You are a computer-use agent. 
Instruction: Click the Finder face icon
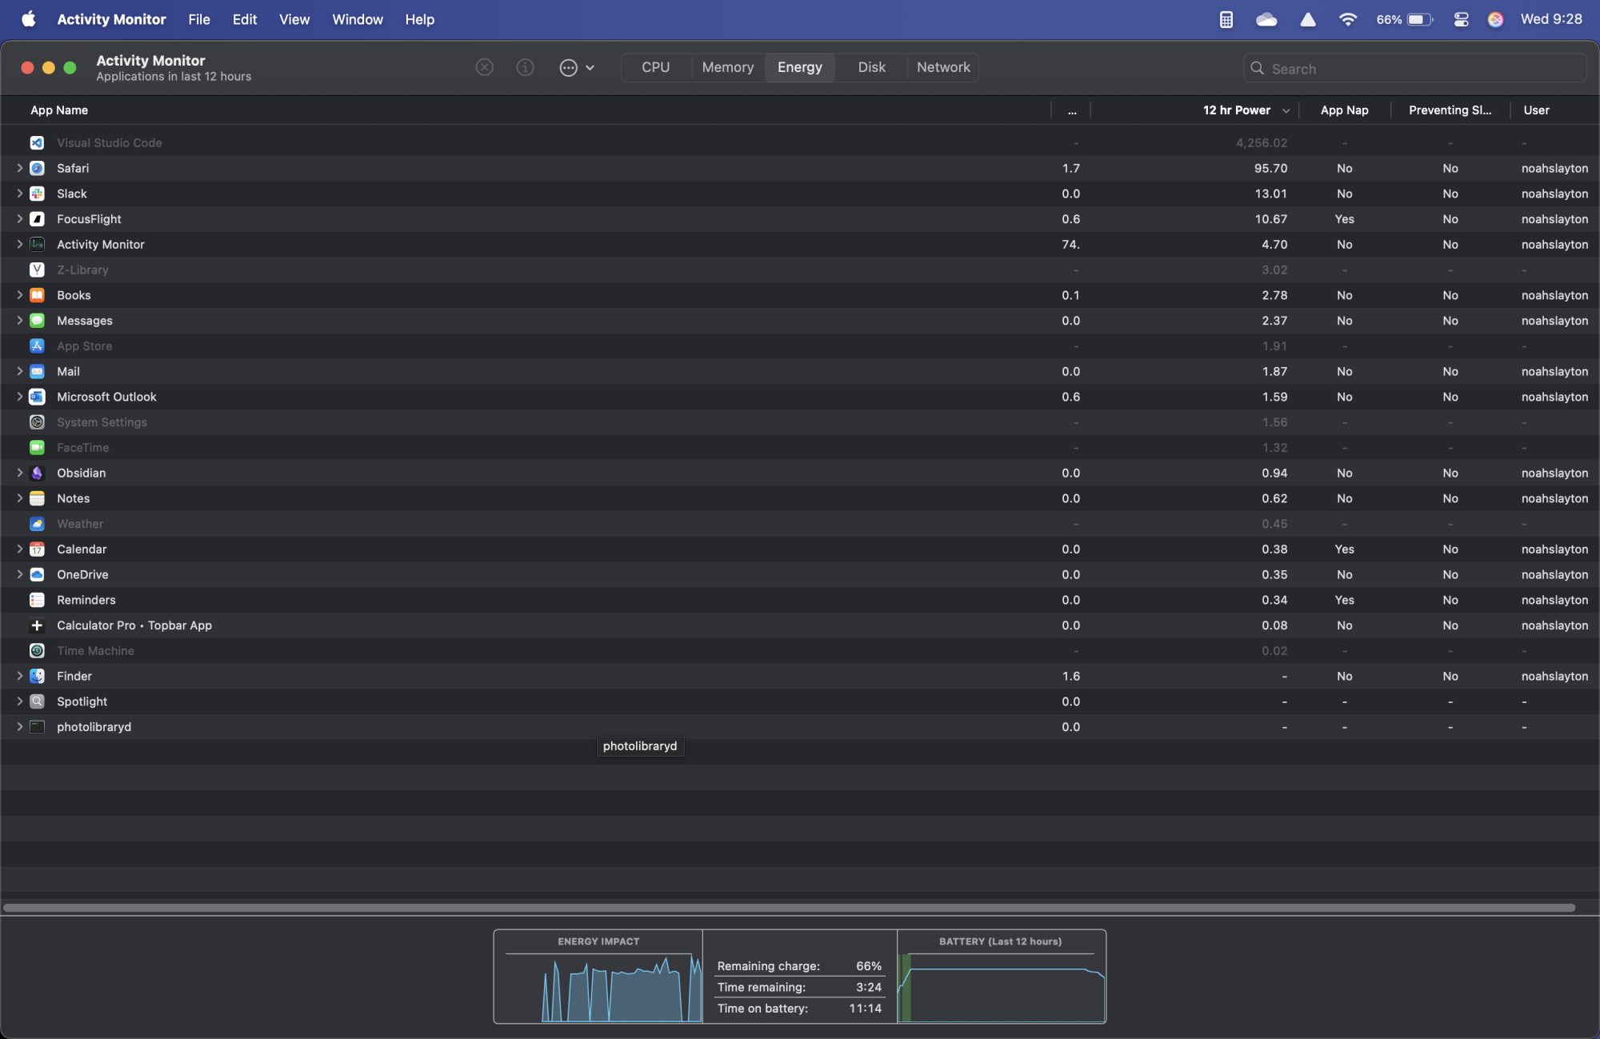pyautogui.click(x=37, y=676)
